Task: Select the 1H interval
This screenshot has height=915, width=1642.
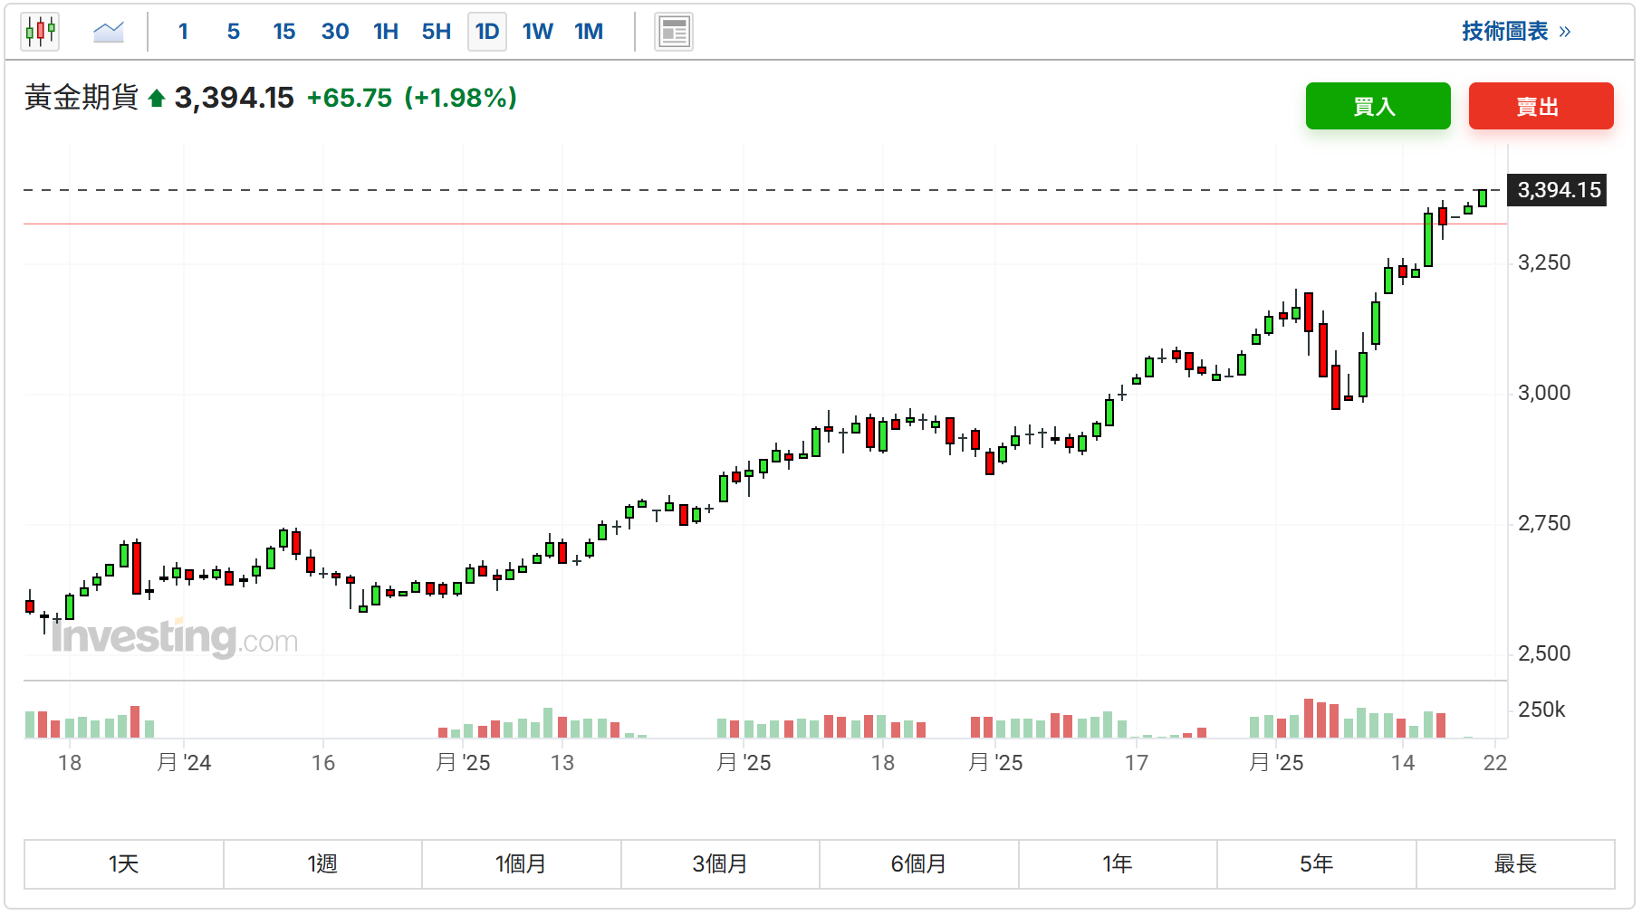Action: [386, 32]
